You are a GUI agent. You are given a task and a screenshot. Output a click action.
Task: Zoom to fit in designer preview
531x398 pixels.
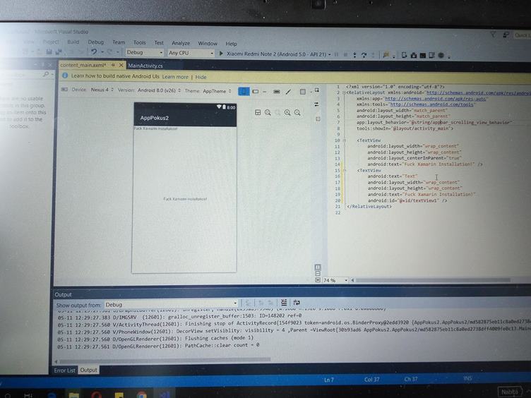click(x=268, y=112)
